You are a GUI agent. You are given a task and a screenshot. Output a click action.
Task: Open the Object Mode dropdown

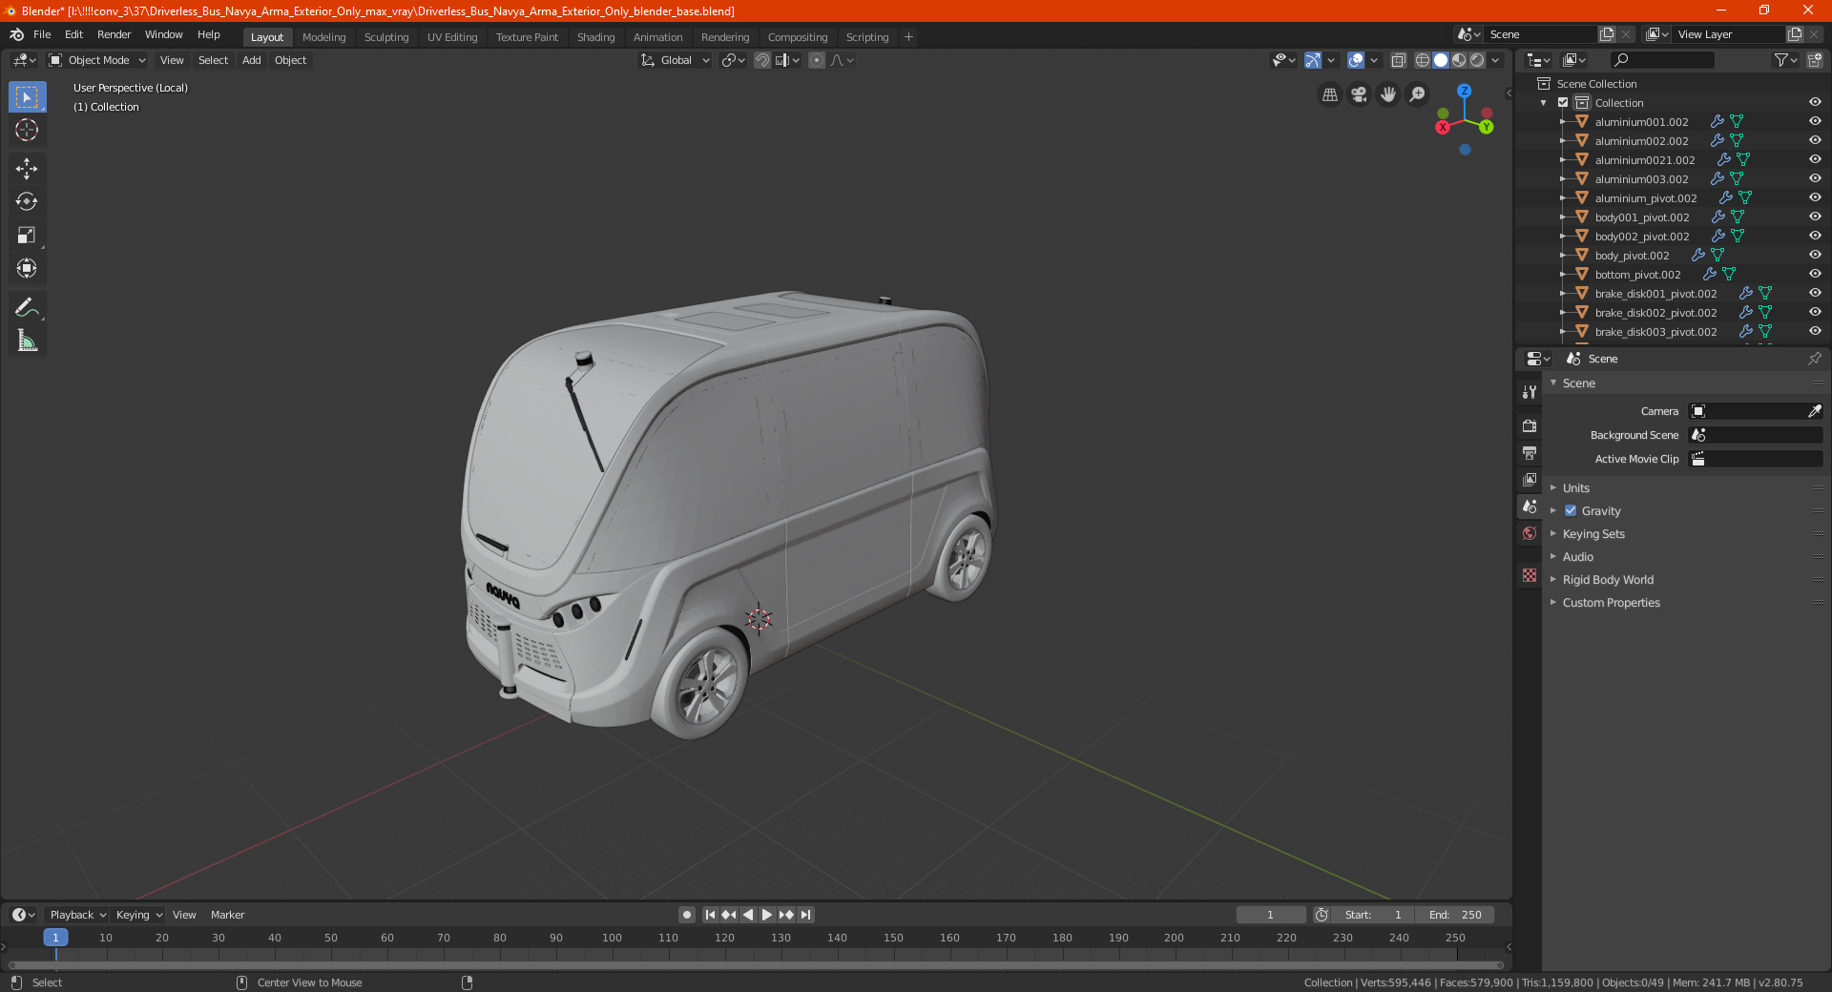tap(97, 60)
